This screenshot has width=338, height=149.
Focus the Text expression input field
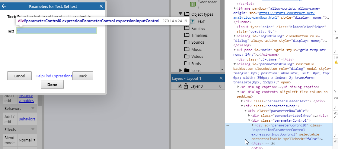[x=56, y=31]
